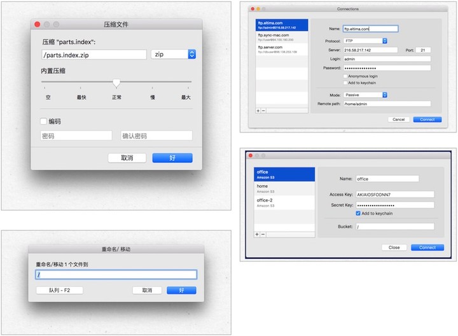
Task: Close the 压缩文件 dialog with red button
Action: [x=38, y=24]
